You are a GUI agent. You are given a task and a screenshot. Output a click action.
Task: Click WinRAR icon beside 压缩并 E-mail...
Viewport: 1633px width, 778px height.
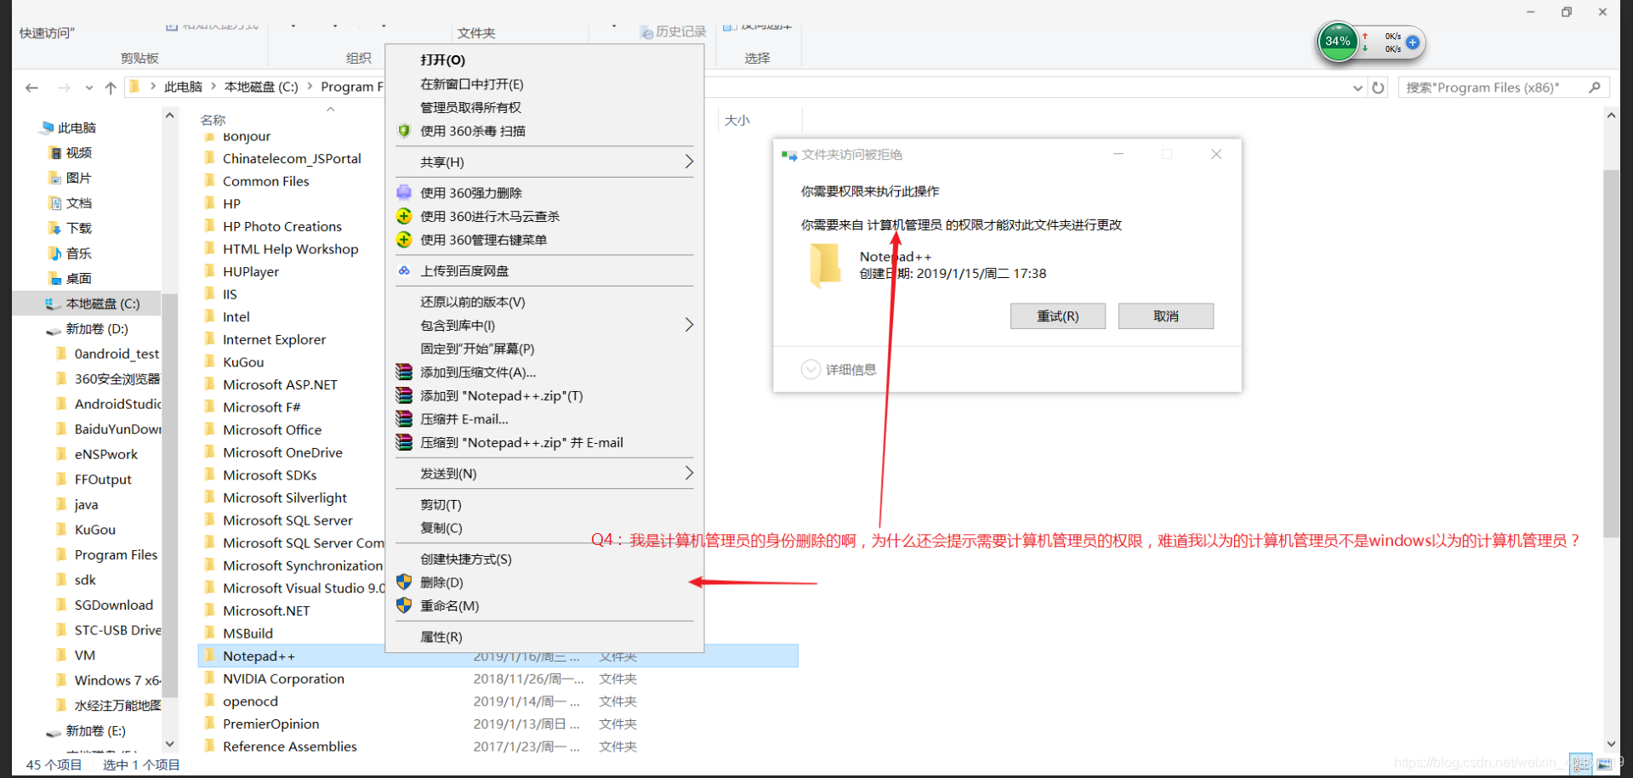(404, 419)
